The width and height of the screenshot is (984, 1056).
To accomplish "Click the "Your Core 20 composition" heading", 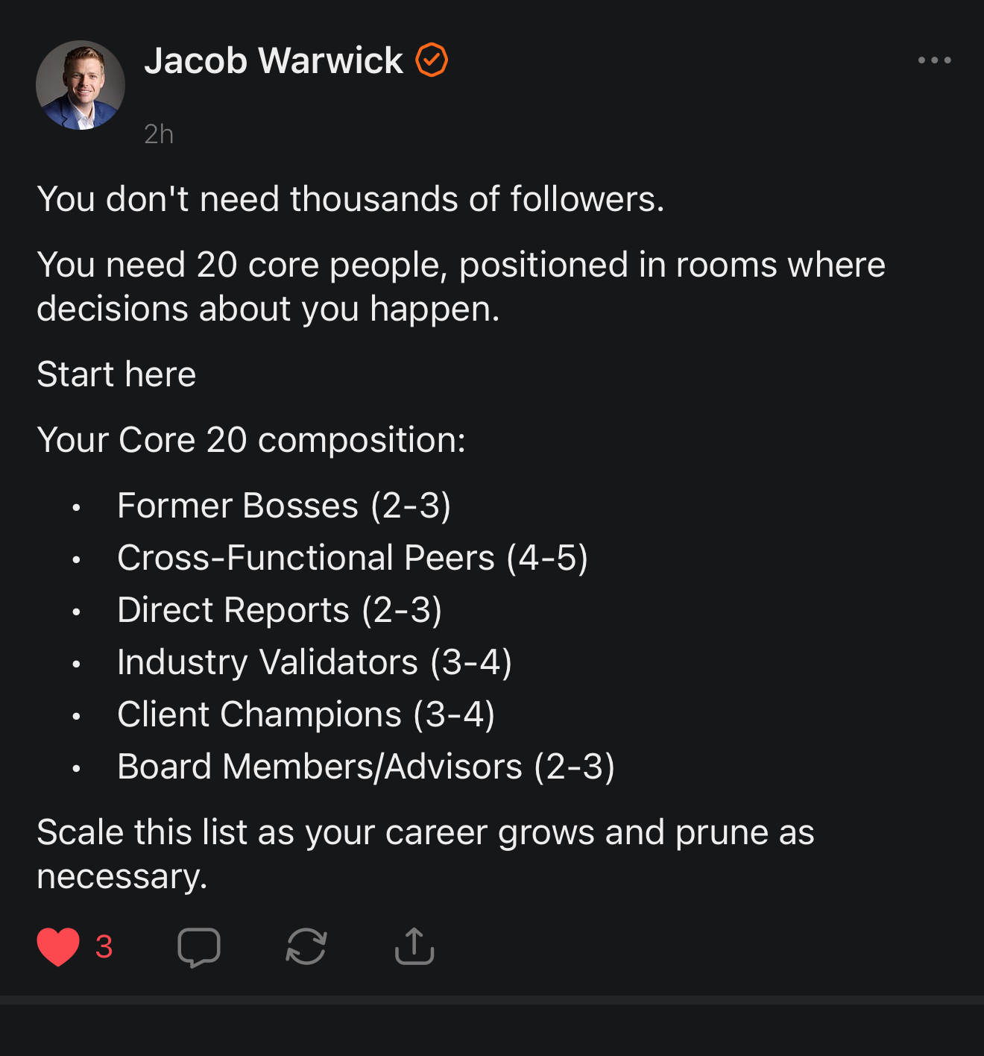I will tap(251, 440).
